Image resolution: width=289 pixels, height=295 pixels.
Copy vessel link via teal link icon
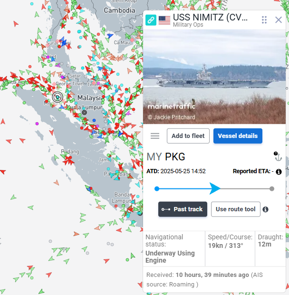[x=151, y=20]
